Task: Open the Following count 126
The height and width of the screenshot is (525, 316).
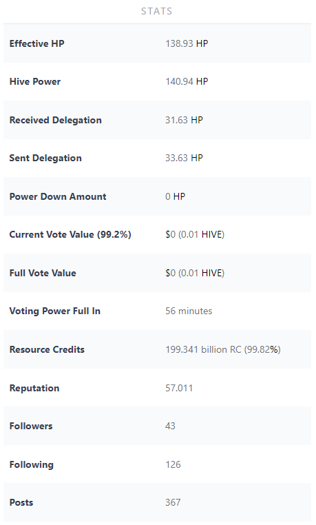Action: (x=173, y=464)
